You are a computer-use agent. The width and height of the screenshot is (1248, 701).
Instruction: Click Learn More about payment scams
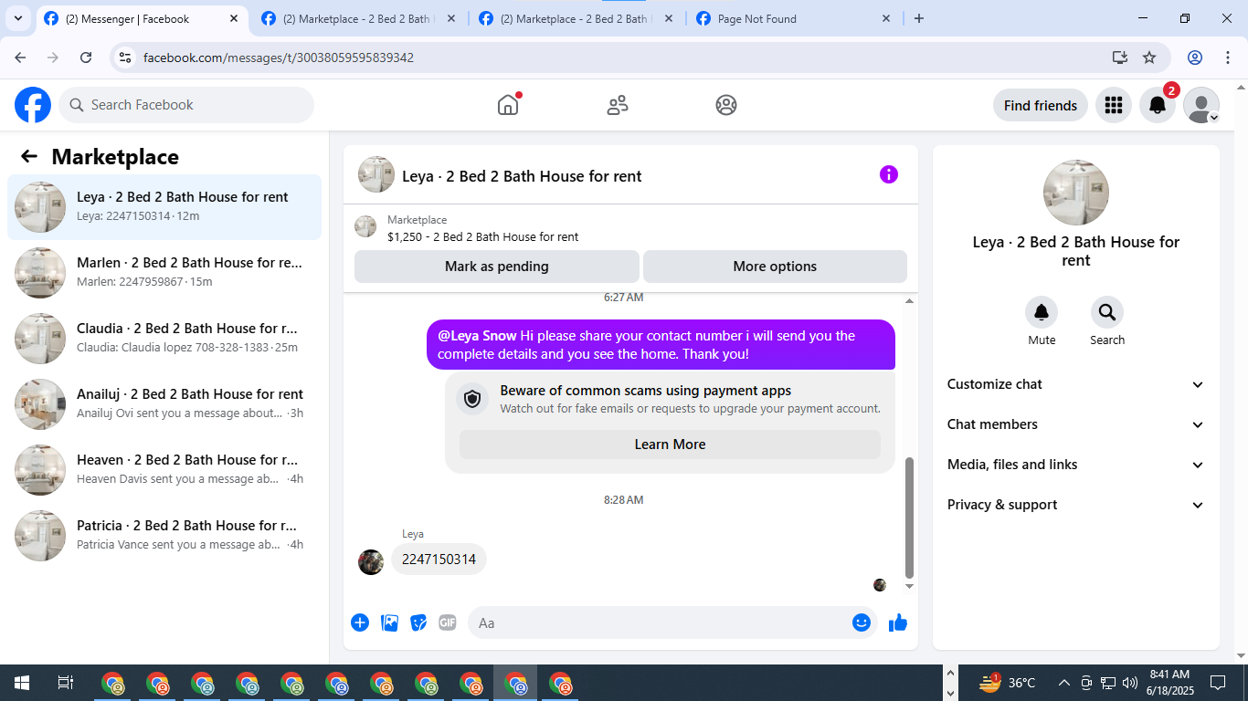(670, 445)
